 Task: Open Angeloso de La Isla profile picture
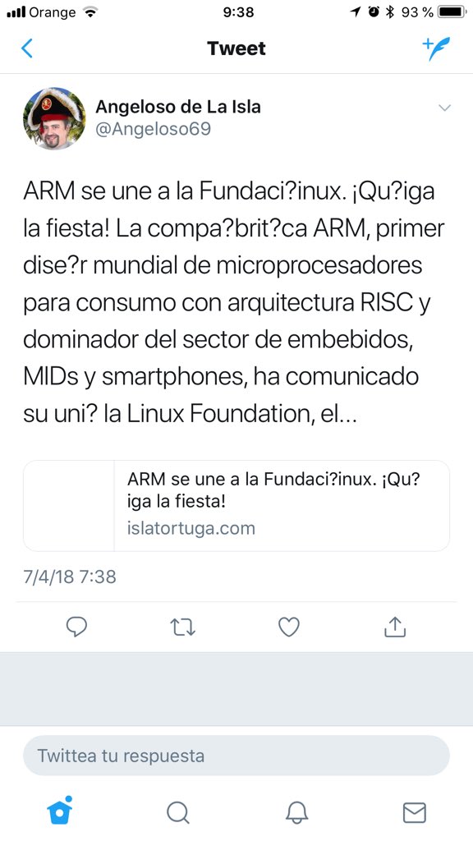pyautogui.click(x=54, y=118)
